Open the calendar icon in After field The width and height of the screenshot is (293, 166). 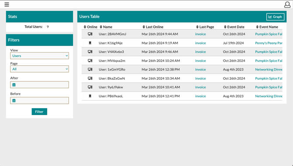[14, 85]
